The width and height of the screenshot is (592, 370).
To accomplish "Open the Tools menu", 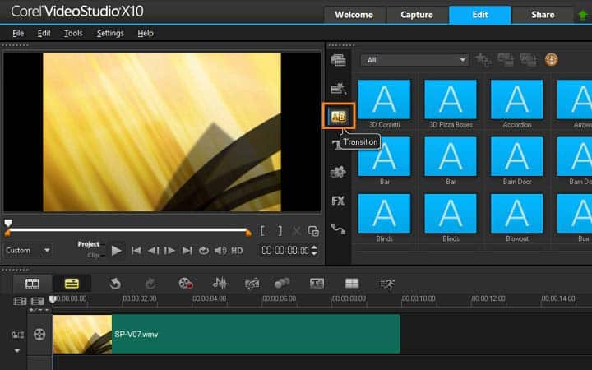I will (x=73, y=33).
